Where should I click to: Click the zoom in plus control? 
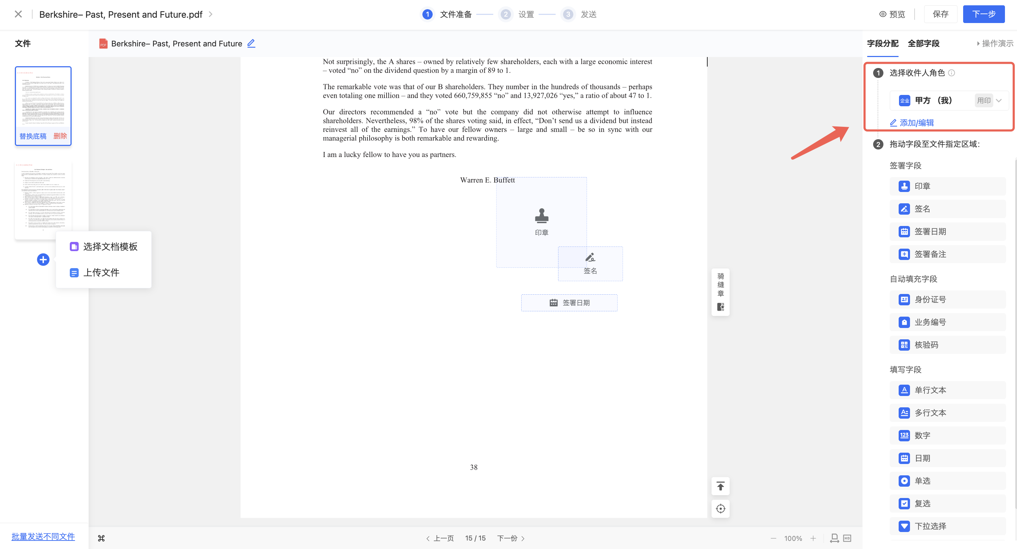(813, 538)
